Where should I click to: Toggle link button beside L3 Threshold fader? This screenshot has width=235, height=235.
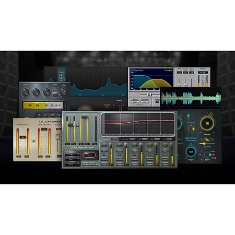[x=77, y=126]
